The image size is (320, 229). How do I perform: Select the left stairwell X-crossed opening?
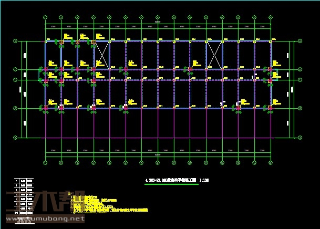(102, 55)
